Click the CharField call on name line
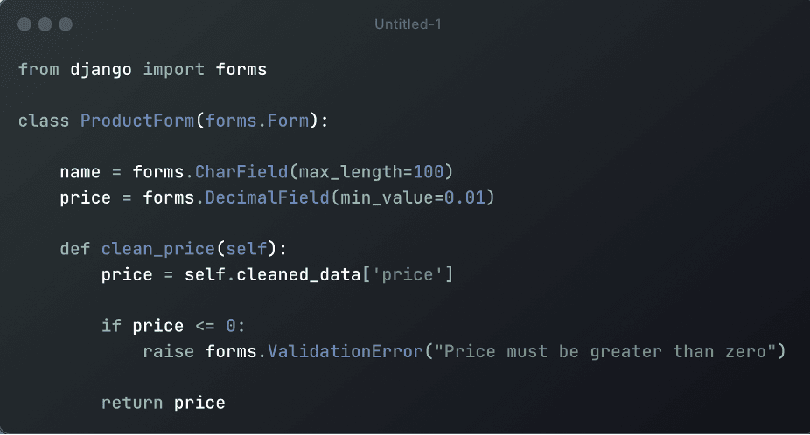Viewport: 810px width, 435px height. click(x=241, y=172)
